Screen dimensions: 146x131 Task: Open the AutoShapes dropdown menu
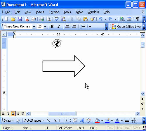(34, 120)
